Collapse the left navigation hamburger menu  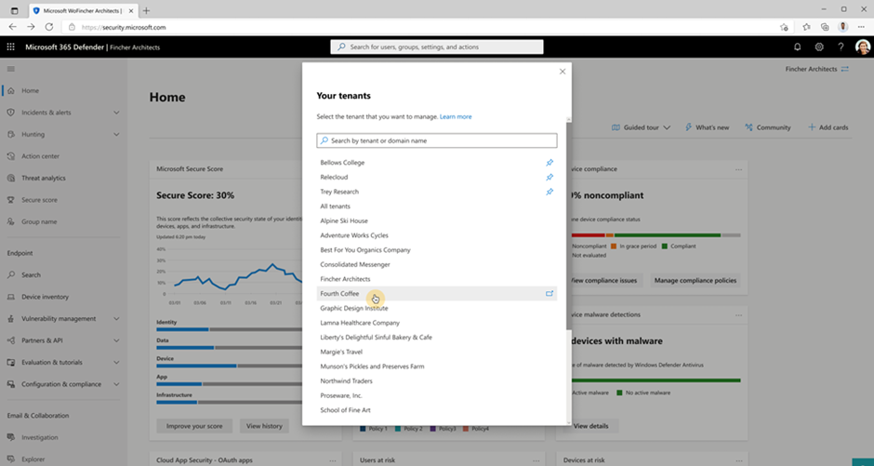10,69
